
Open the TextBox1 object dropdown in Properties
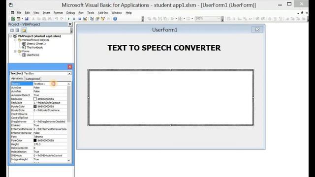click(x=69, y=73)
